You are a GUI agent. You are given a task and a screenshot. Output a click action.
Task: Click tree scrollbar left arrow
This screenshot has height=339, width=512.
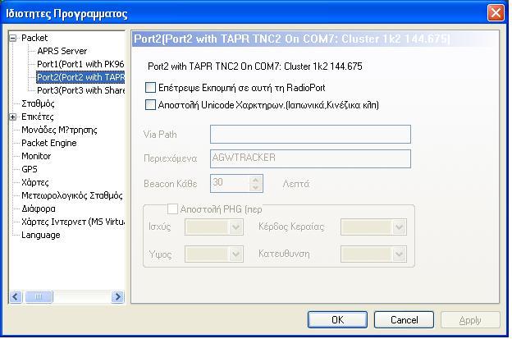(x=16, y=297)
